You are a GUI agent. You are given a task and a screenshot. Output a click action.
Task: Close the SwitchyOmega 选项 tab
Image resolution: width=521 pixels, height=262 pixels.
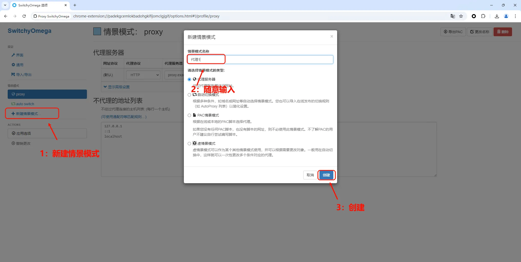(x=66, y=5)
